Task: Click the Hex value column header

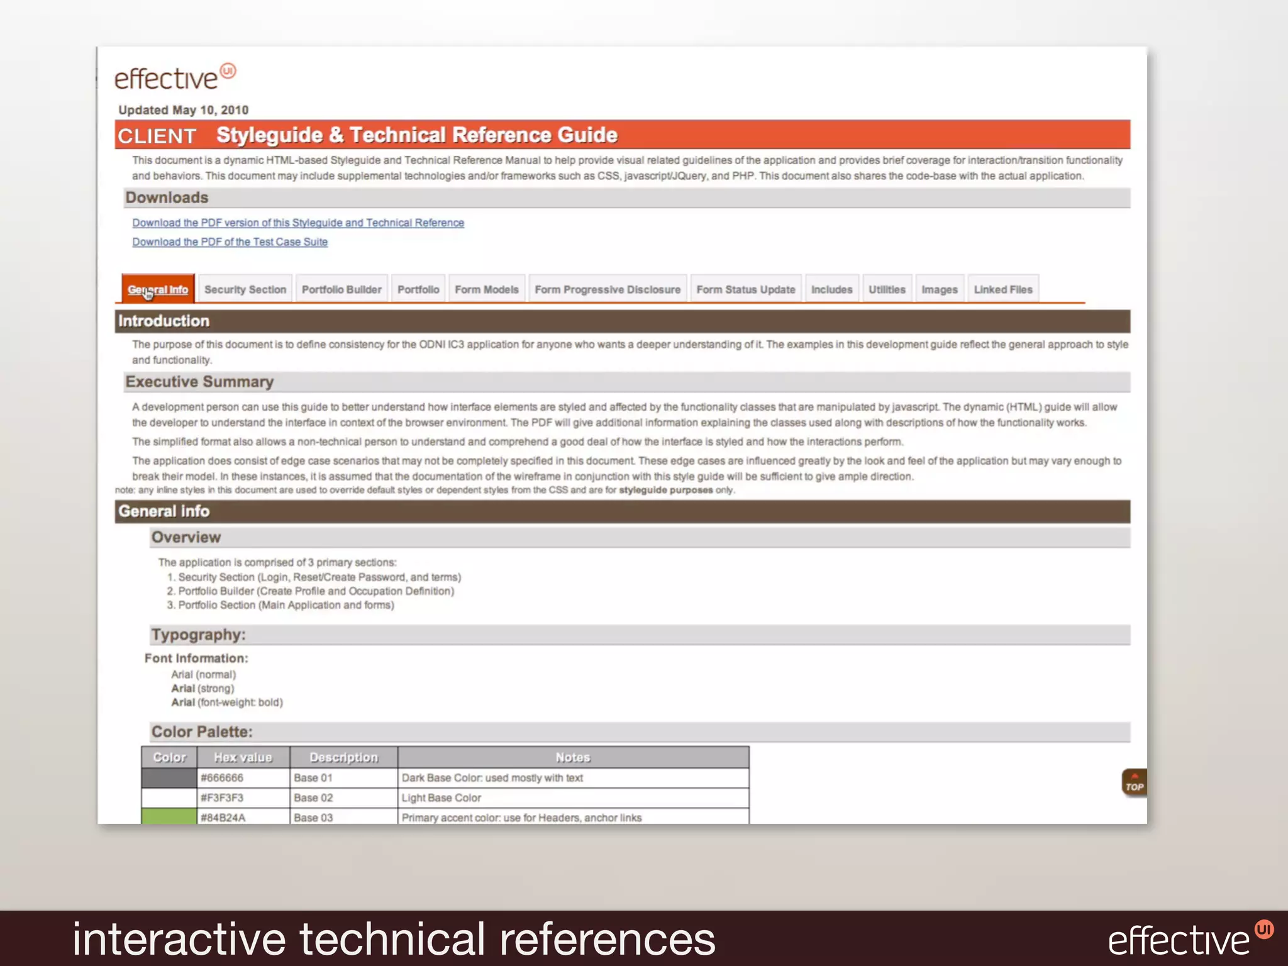Action: click(x=243, y=757)
